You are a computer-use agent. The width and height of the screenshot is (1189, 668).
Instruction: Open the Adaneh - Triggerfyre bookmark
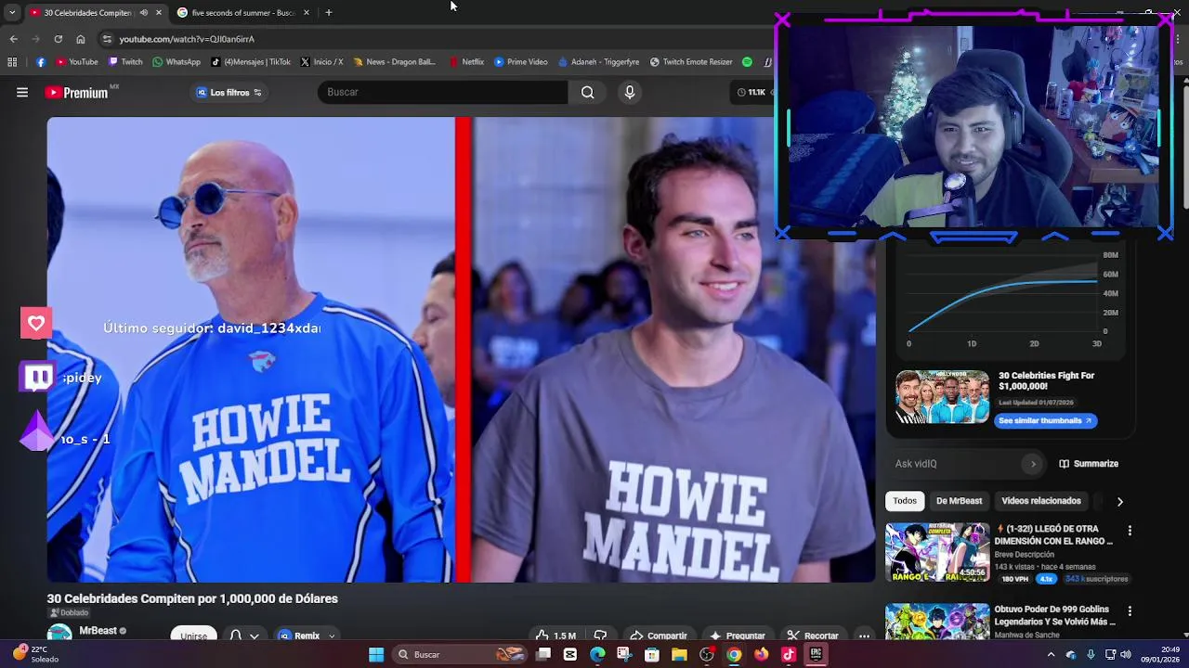coord(598,62)
